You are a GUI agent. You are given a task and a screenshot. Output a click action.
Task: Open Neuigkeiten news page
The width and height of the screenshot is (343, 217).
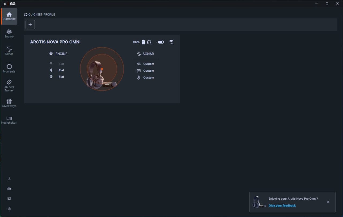(x=9, y=120)
